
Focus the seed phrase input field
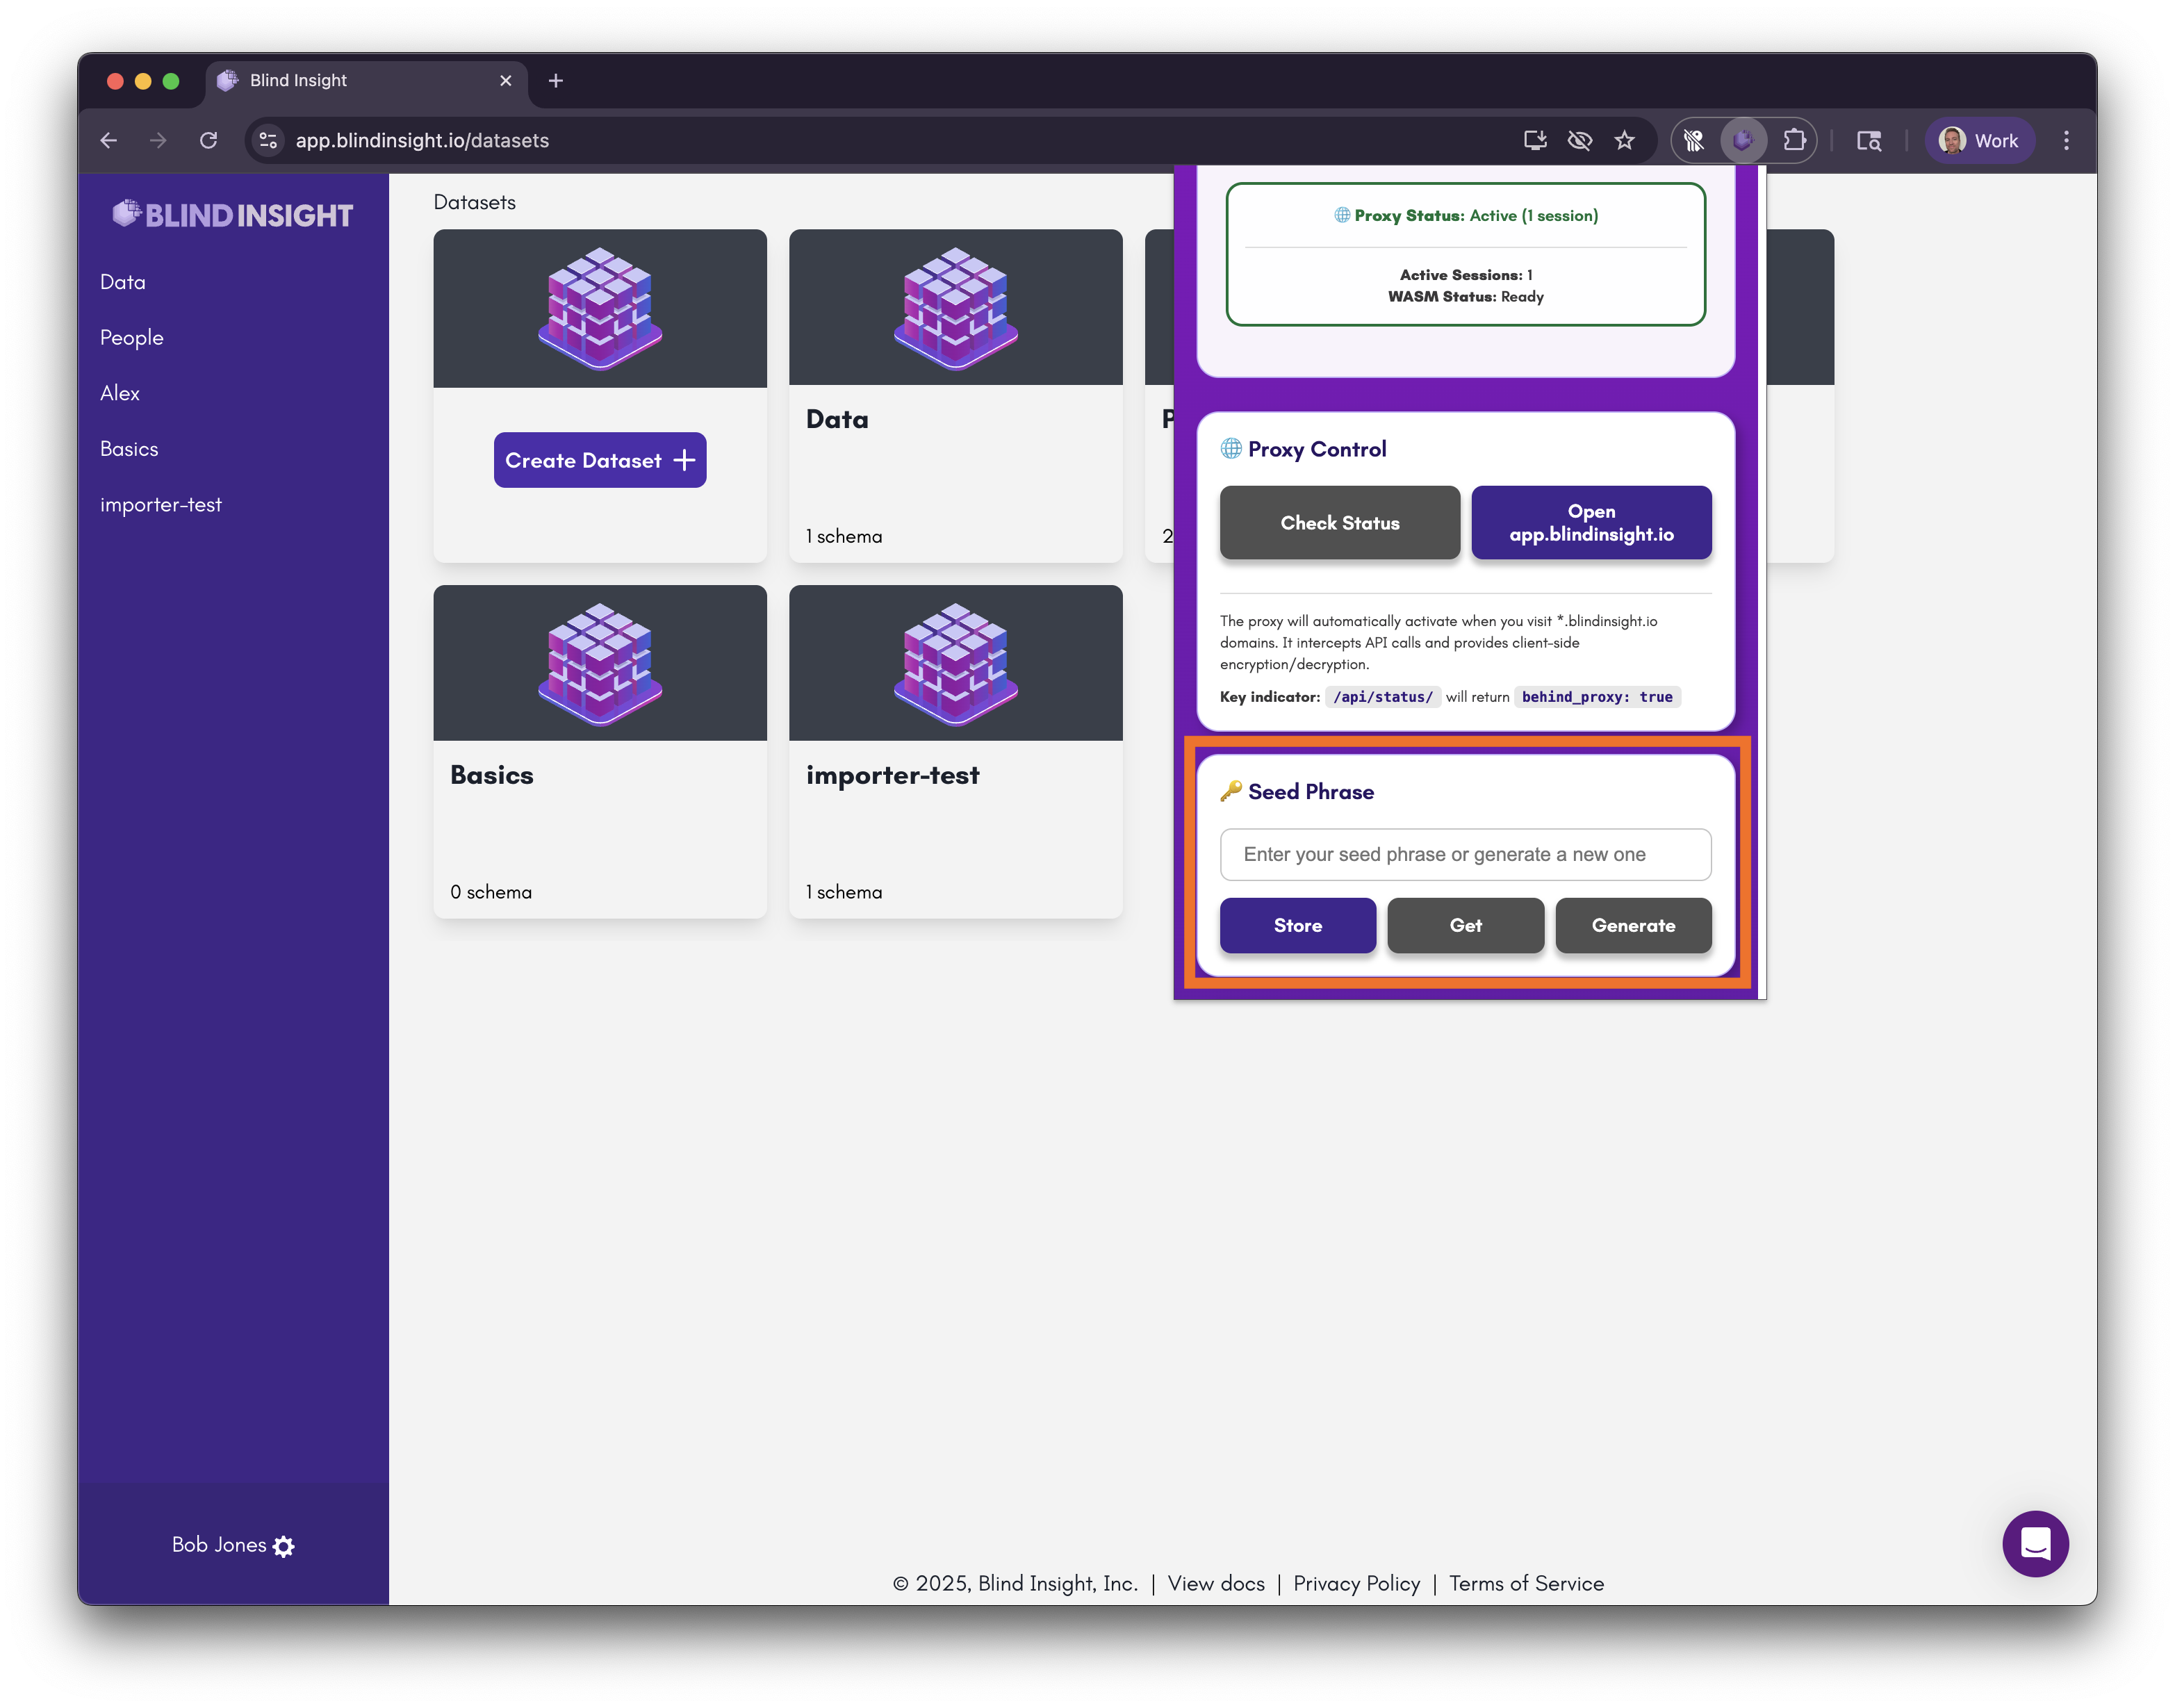1465,854
